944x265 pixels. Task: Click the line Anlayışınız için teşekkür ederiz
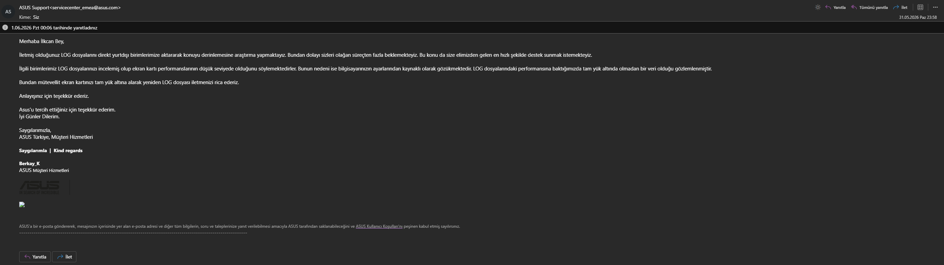click(x=54, y=96)
